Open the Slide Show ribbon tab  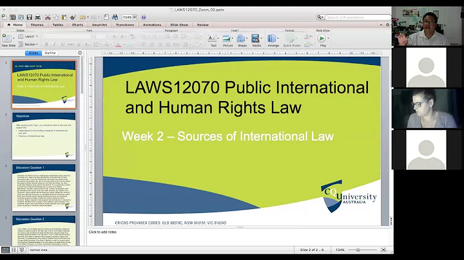coord(179,25)
